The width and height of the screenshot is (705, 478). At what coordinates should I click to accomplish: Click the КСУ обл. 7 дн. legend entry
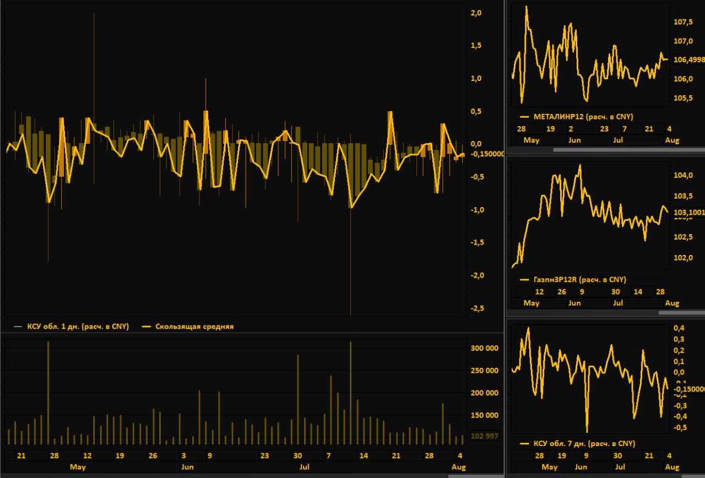point(578,443)
